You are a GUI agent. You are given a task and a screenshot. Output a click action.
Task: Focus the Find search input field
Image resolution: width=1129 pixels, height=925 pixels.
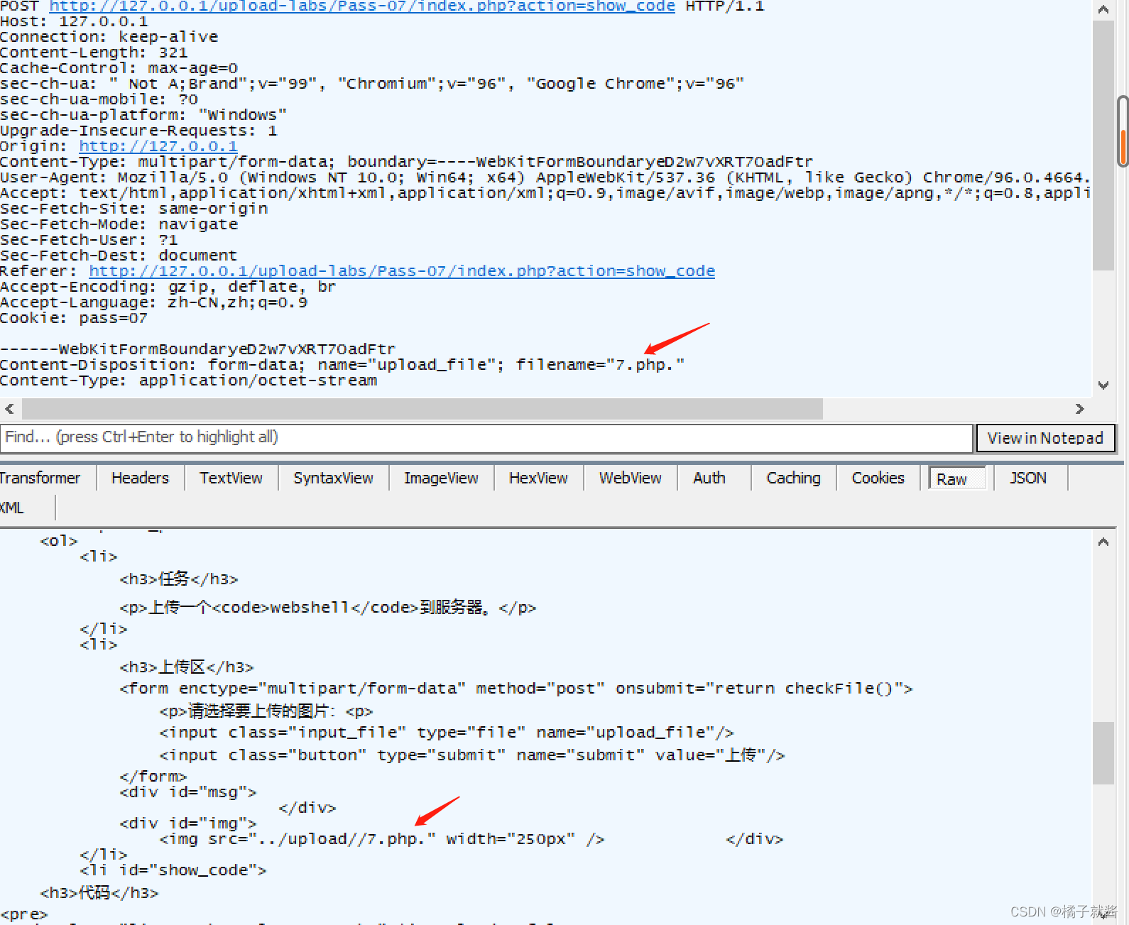[486, 438]
